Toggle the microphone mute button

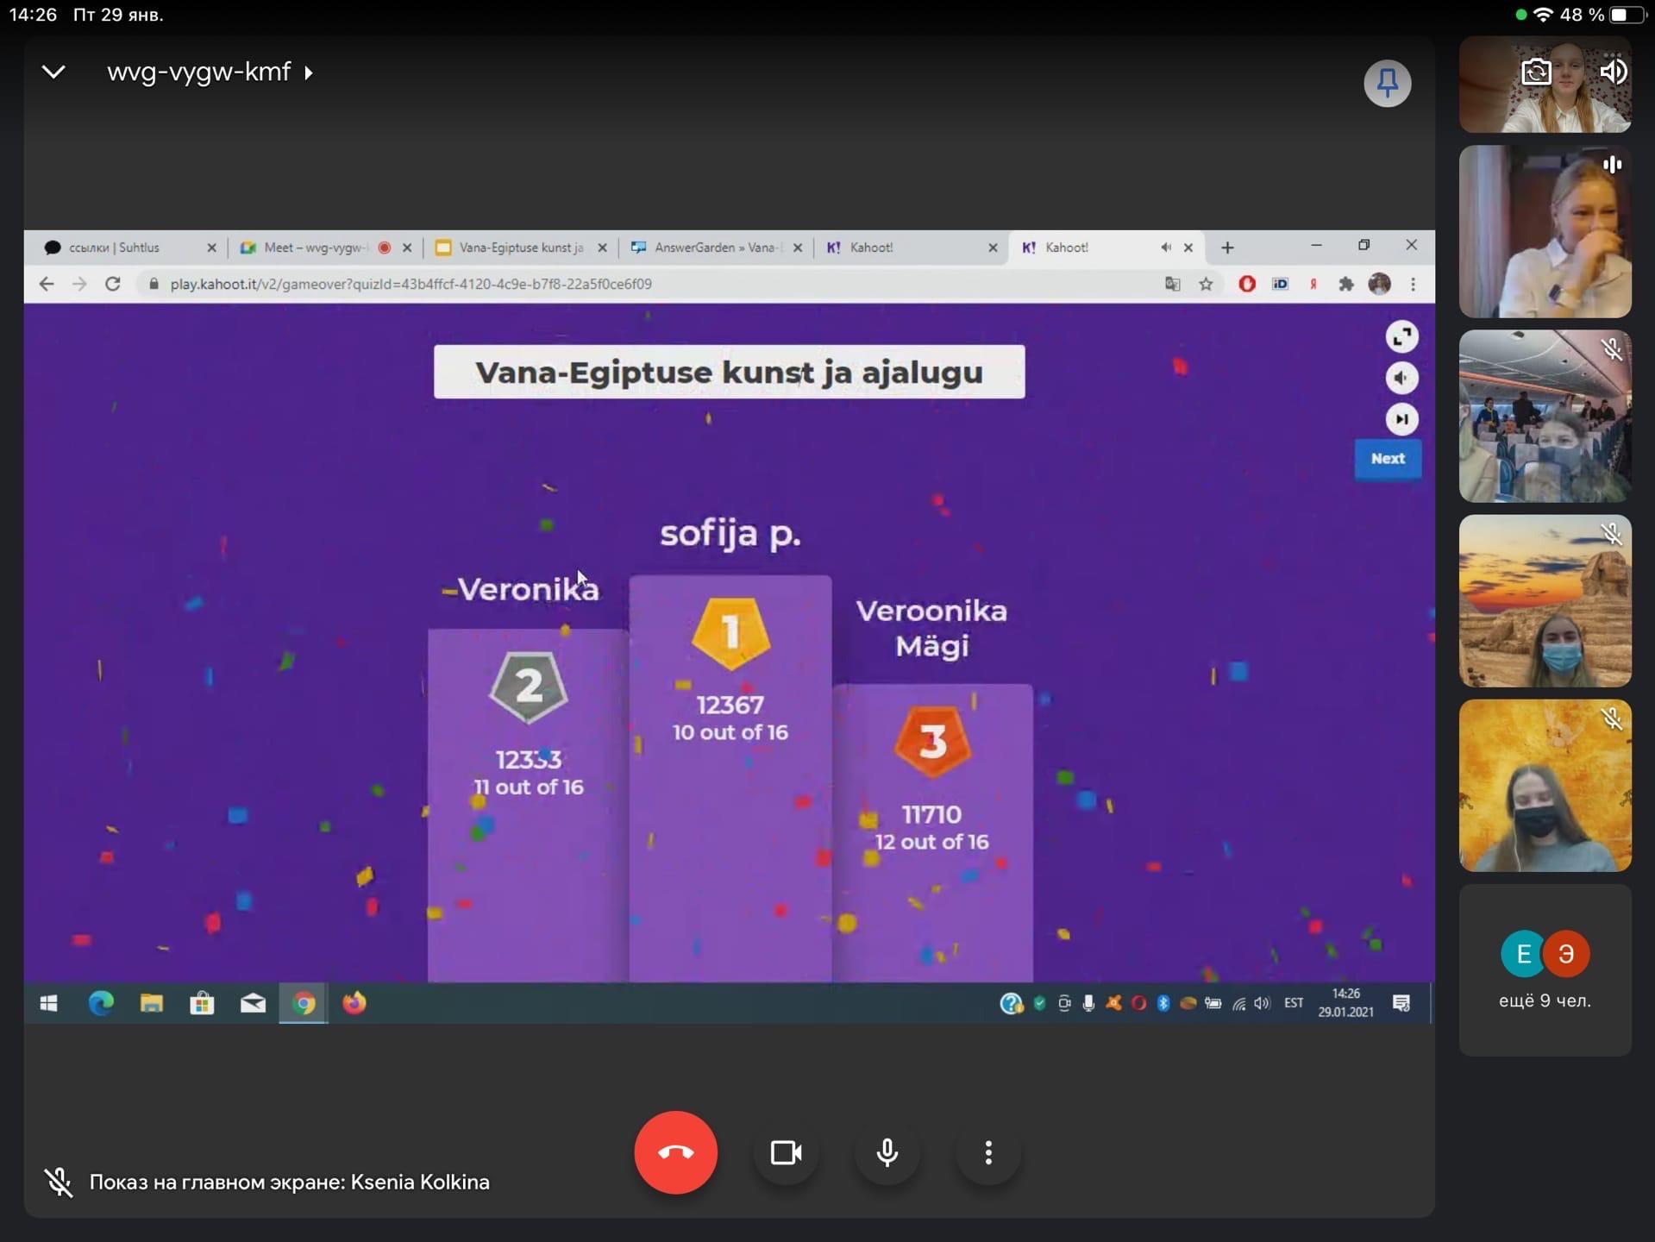[x=887, y=1152]
